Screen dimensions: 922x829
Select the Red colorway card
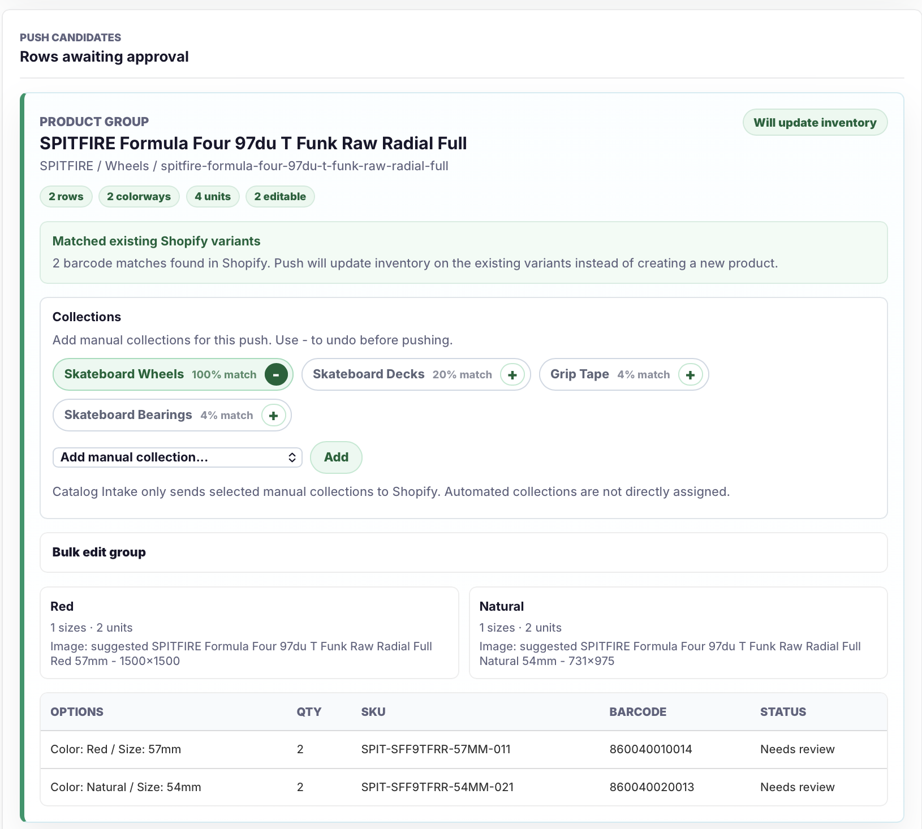click(249, 633)
